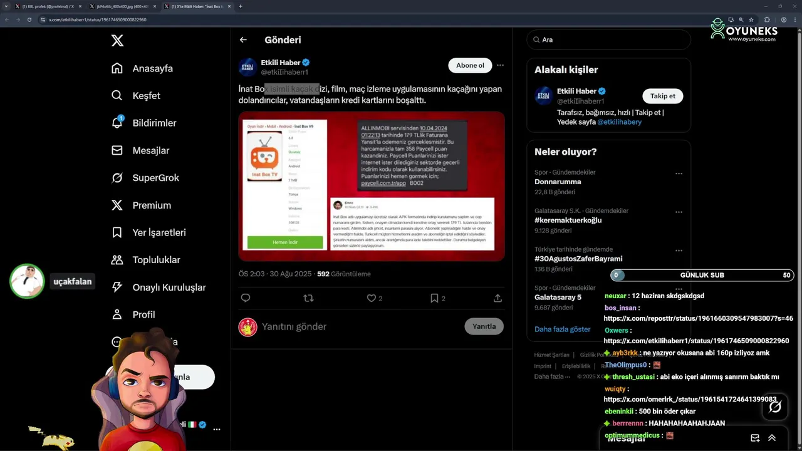Screen dimensions: 802x451
Task: Open Keşfet search icon in sidebar
Action: pyautogui.click(x=117, y=96)
